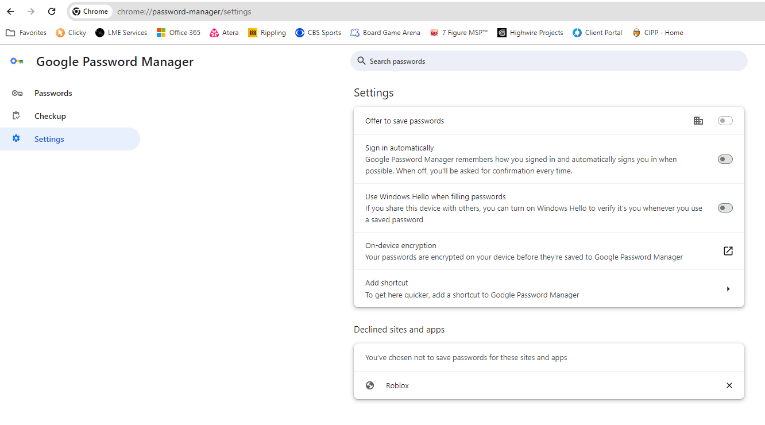Click the managed-by-organization building icon
The width and height of the screenshot is (765, 425).
tap(698, 121)
